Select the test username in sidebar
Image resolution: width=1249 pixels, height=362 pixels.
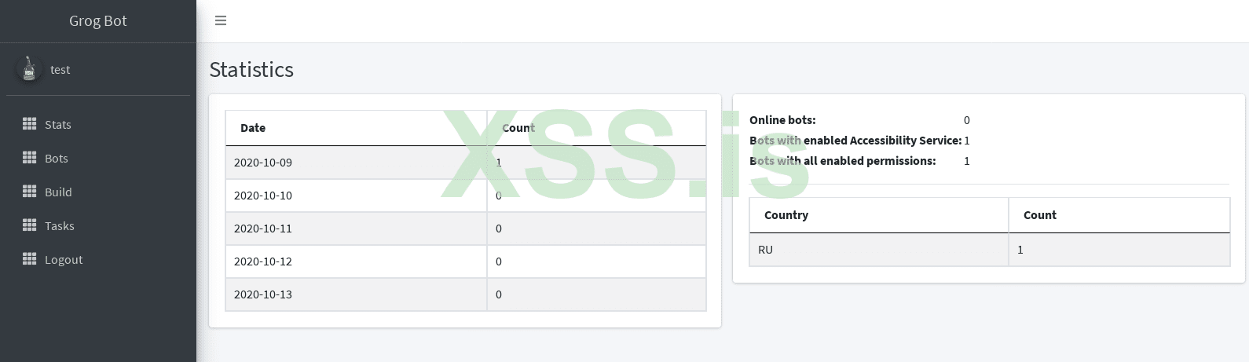[60, 70]
